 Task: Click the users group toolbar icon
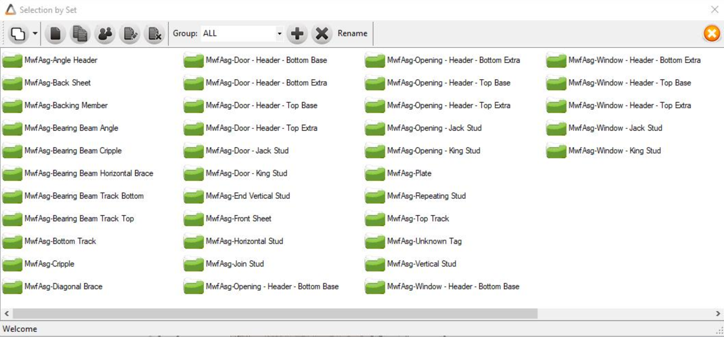point(105,34)
